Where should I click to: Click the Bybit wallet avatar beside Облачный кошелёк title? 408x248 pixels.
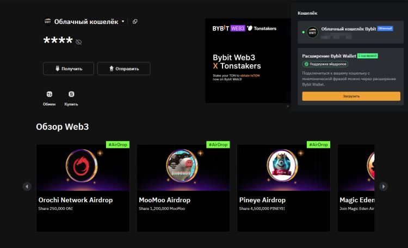click(x=47, y=21)
